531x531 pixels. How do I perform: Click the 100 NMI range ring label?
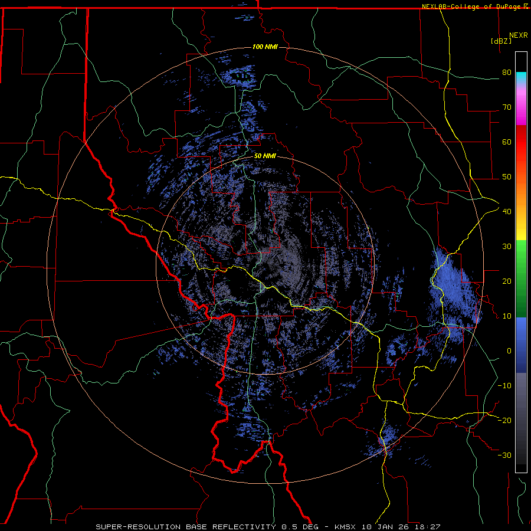point(265,47)
